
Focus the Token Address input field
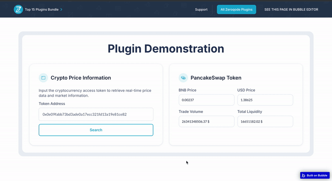click(x=96, y=114)
